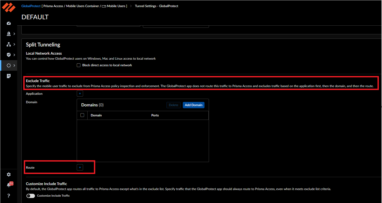
Task: Follow the GlobalProtect breadcrumb link
Action: (31, 6)
